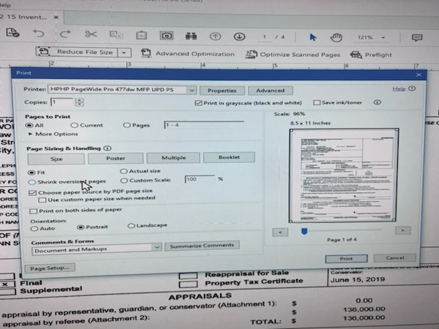Click the snapshot camera icon
The height and width of the screenshot is (329, 439).
(166, 36)
